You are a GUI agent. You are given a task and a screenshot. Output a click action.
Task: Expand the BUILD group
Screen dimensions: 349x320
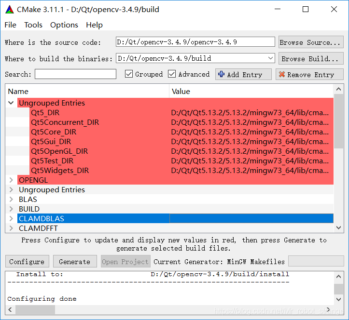[11, 209]
